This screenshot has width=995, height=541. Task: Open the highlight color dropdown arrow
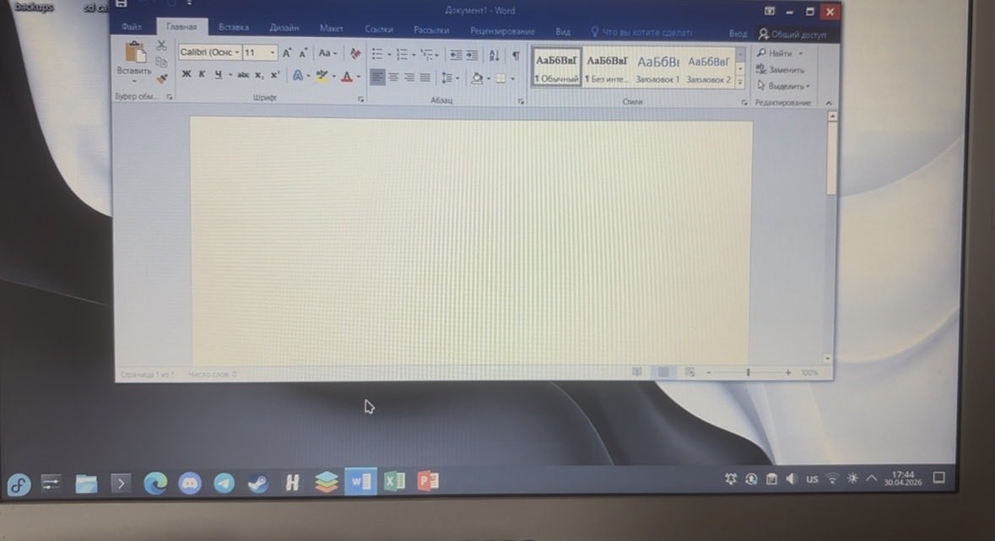point(334,77)
